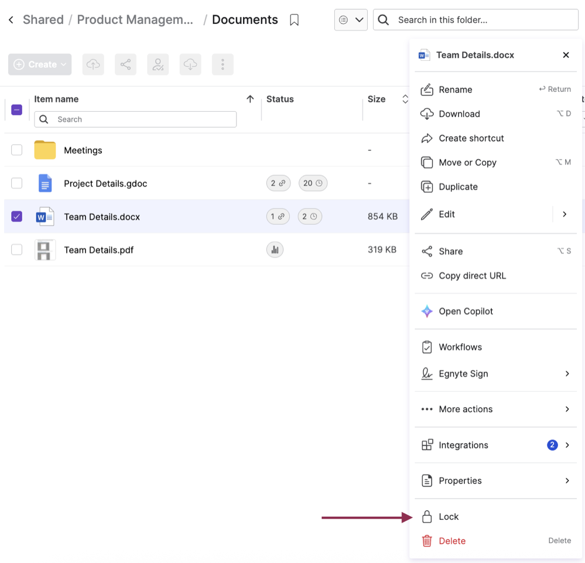Screen dimensions: 585x563
Task: Expand the Edit submenu arrow
Action: 565,214
